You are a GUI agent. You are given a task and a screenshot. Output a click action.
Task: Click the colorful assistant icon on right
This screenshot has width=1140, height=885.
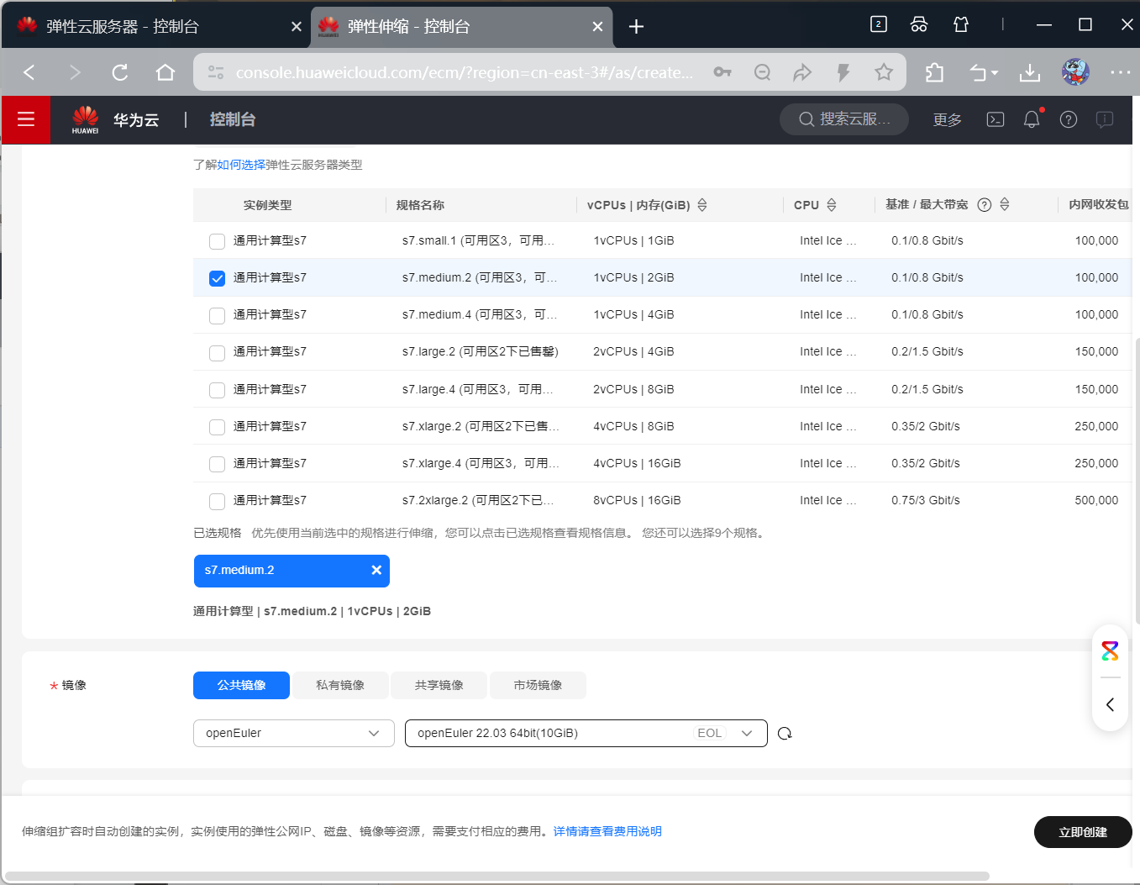[x=1110, y=651]
